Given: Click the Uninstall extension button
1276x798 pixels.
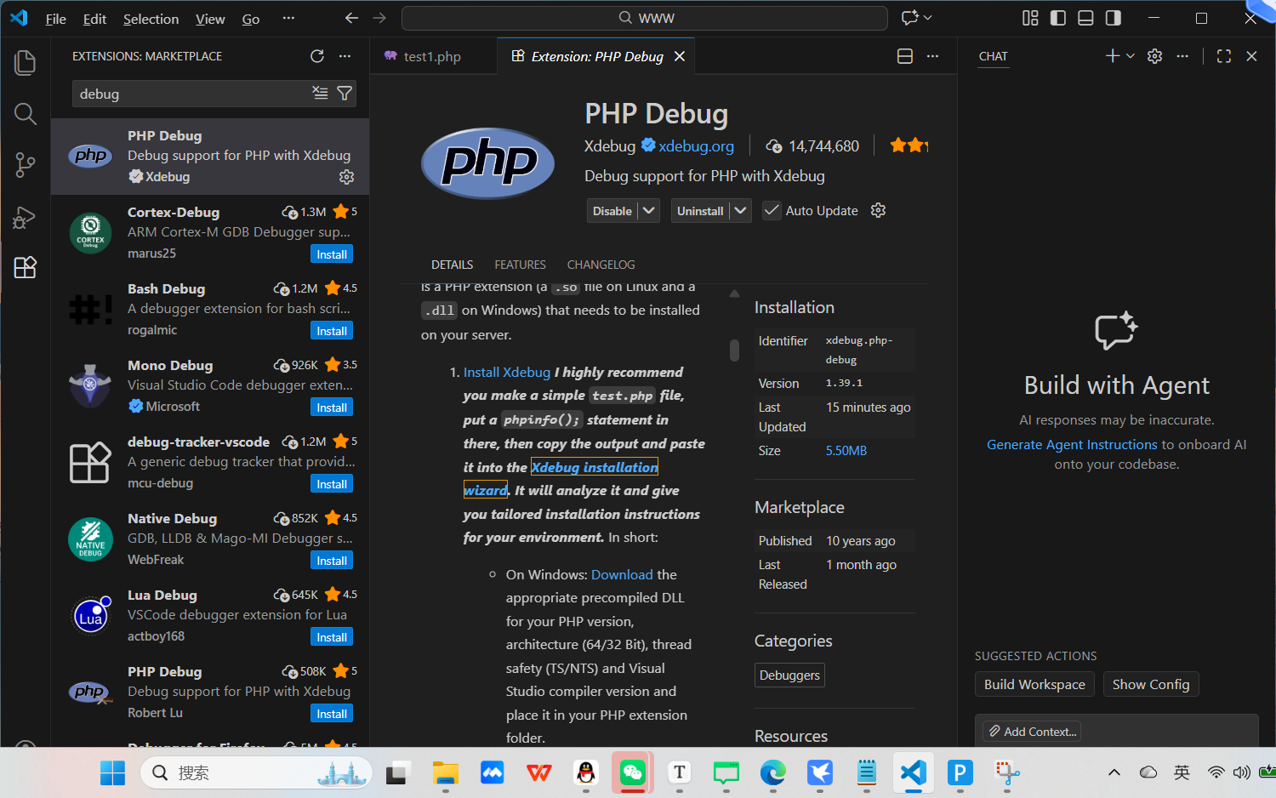Looking at the screenshot, I should click(x=700, y=211).
